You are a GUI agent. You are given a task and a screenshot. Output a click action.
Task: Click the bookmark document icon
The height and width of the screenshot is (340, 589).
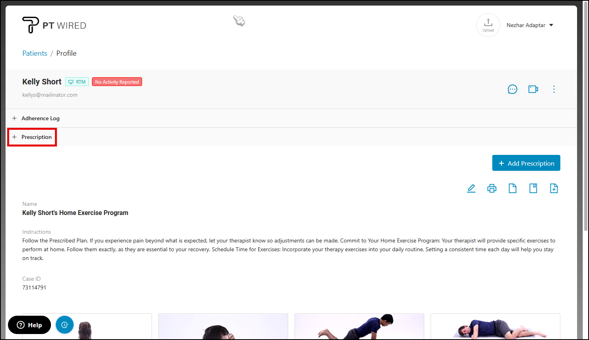tap(533, 188)
